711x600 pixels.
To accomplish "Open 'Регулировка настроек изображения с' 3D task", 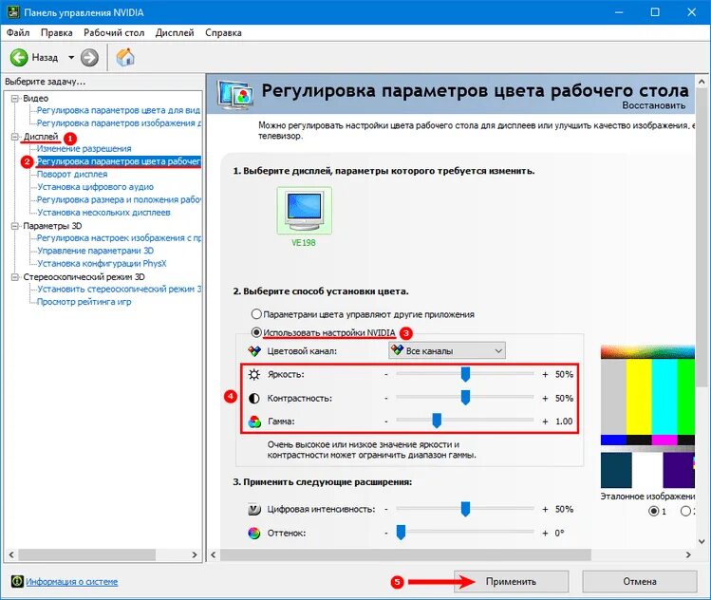I will (119, 238).
